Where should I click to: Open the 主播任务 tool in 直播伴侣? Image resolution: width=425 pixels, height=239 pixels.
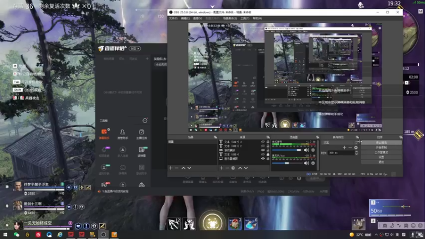click(x=141, y=134)
